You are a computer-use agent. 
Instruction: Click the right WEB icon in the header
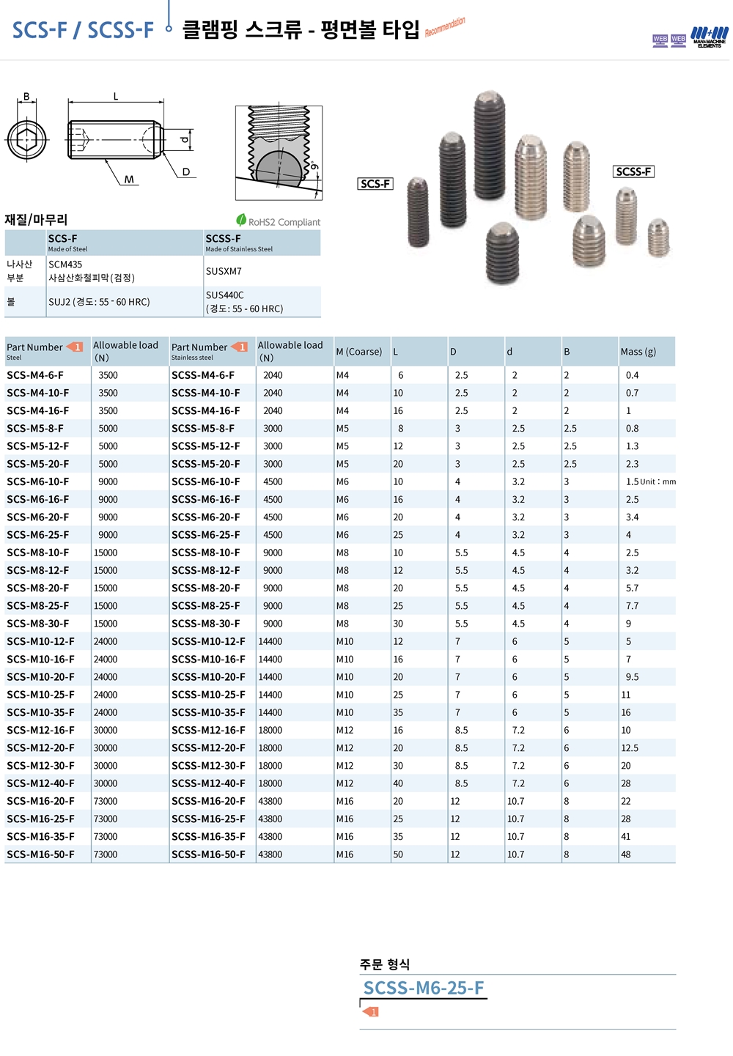678,40
